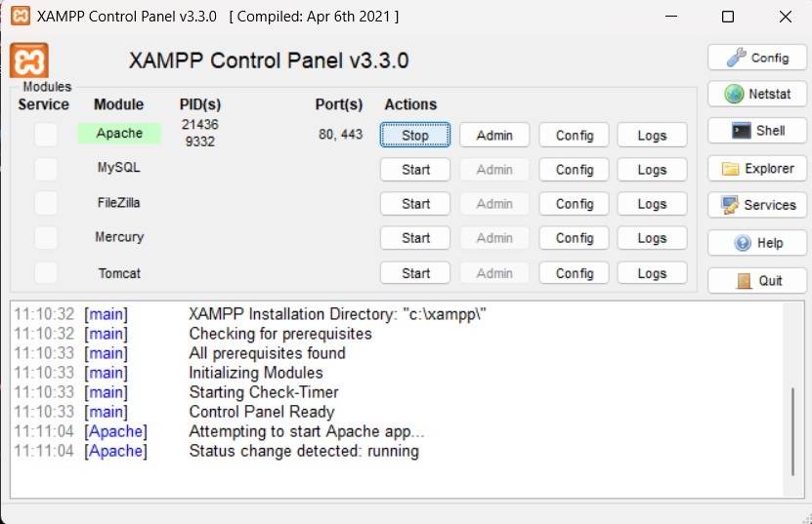The image size is (812, 524).
Task: Open Explorer with the folder icon
Action: click(x=756, y=168)
